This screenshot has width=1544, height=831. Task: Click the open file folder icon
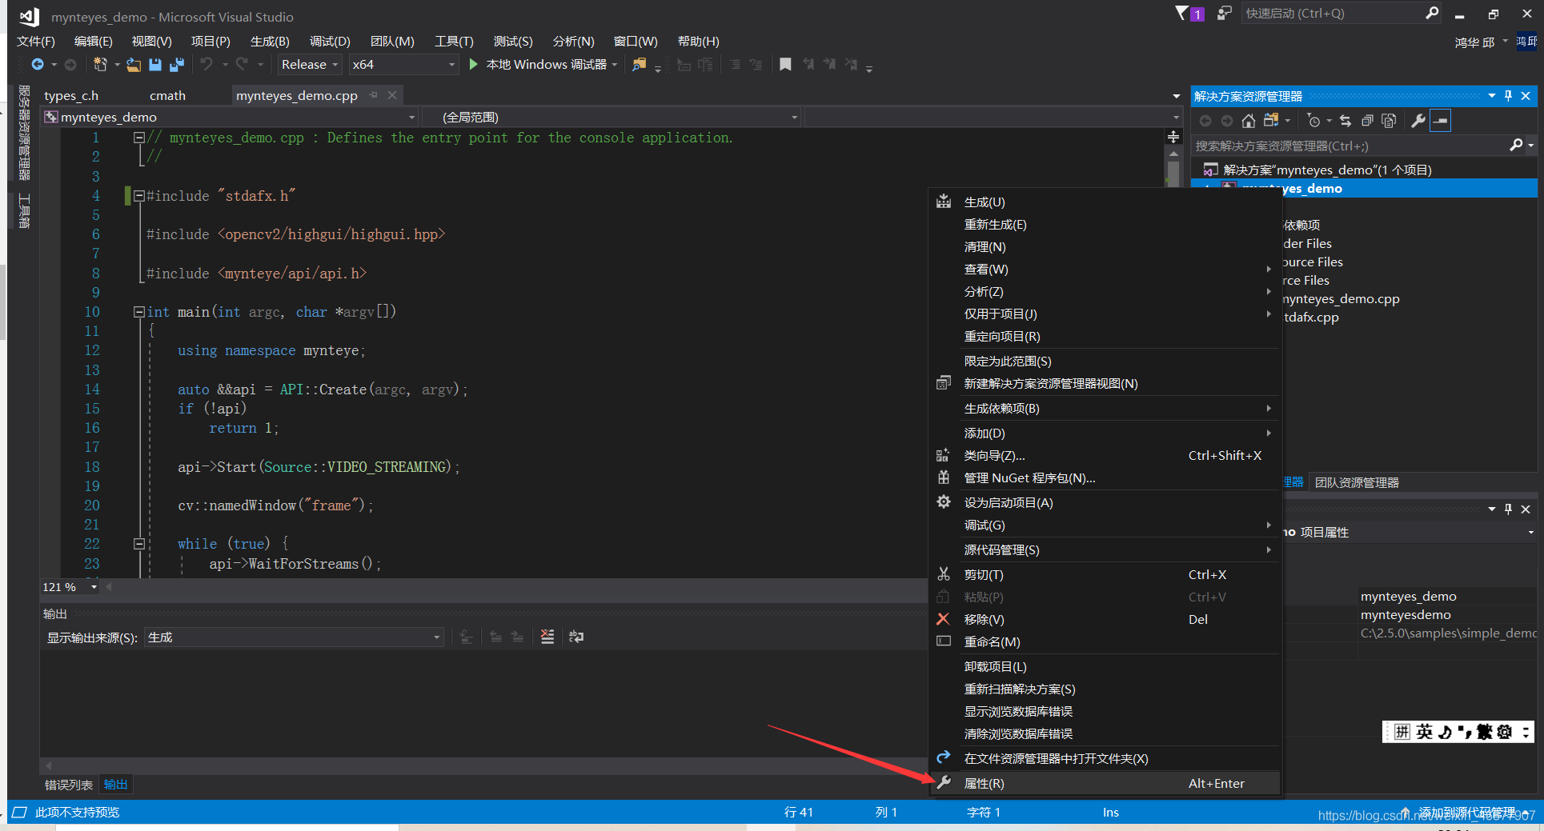[x=134, y=65]
